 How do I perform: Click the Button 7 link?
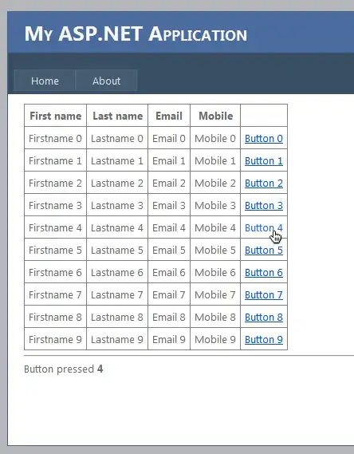264,294
